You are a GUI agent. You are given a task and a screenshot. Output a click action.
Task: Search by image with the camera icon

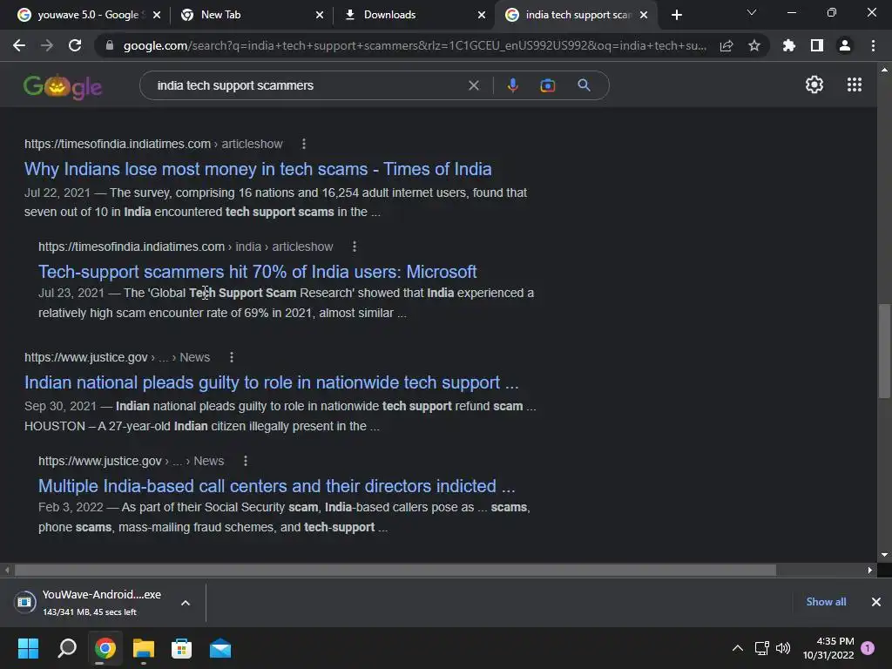tap(547, 85)
